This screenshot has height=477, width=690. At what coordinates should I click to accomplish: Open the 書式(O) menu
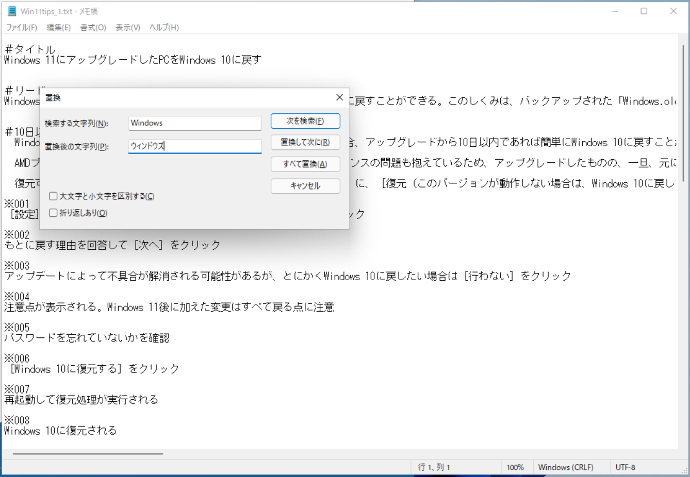pos(92,27)
